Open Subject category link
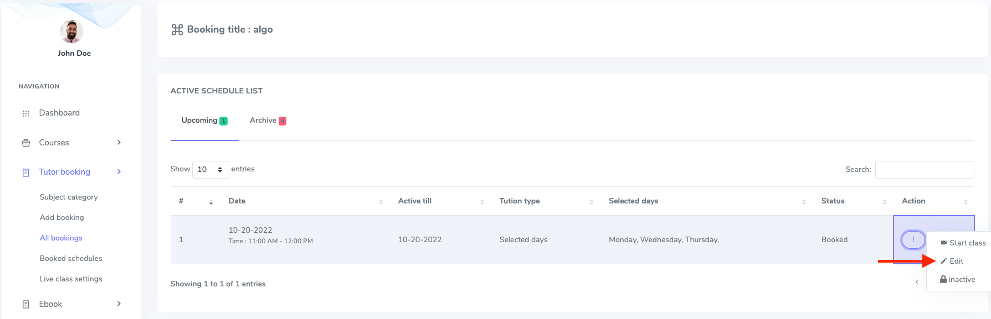The image size is (991, 319). pos(69,197)
